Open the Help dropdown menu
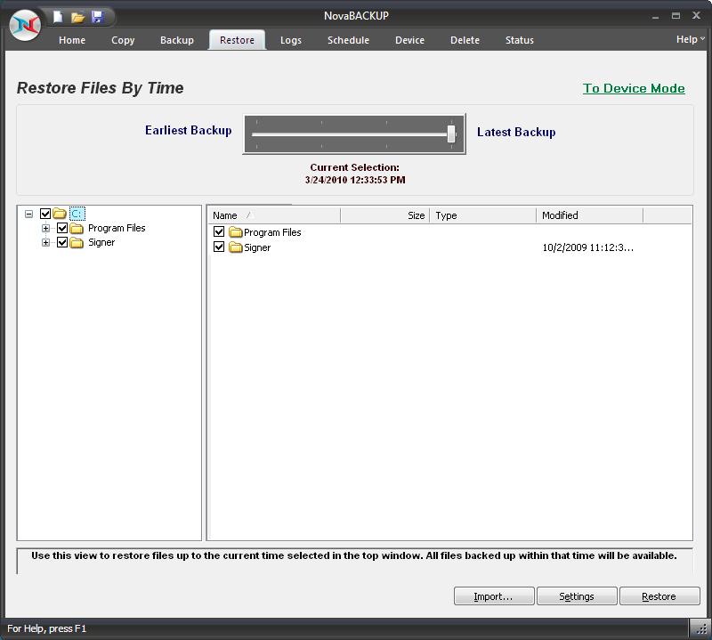Image resolution: width=712 pixels, height=640 pixels. (691, 39)
